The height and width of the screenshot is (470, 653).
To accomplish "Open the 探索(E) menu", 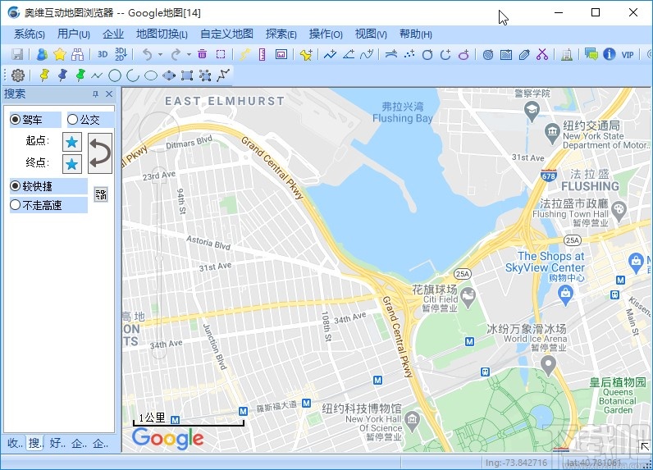I will point(281,34).
